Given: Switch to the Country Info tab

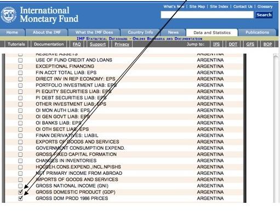Looking at the screenshot, I should coord(140,32).
